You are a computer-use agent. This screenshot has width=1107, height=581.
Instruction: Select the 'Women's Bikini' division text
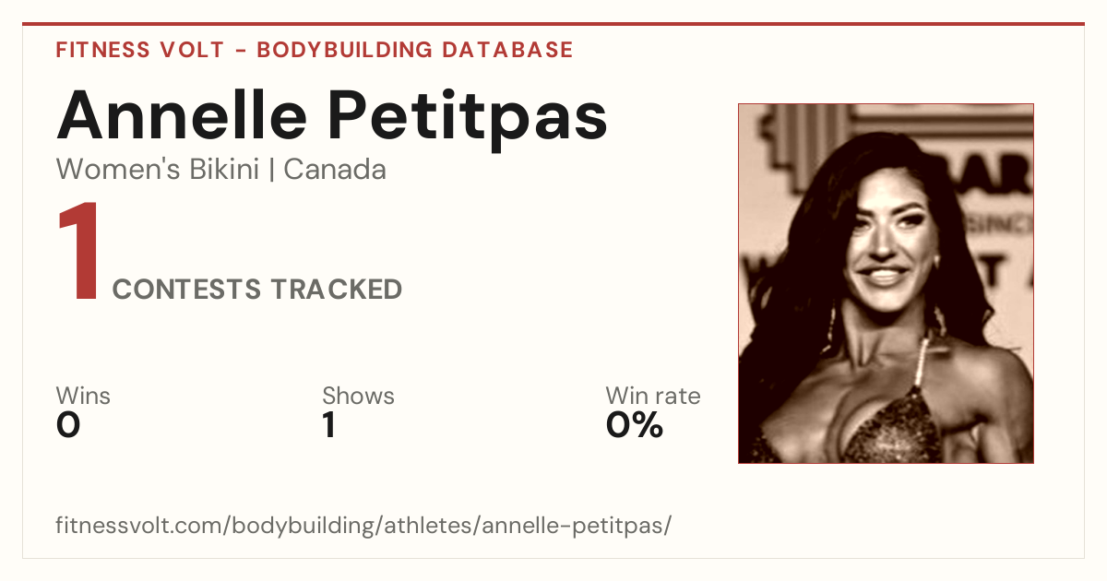point(158,170)
